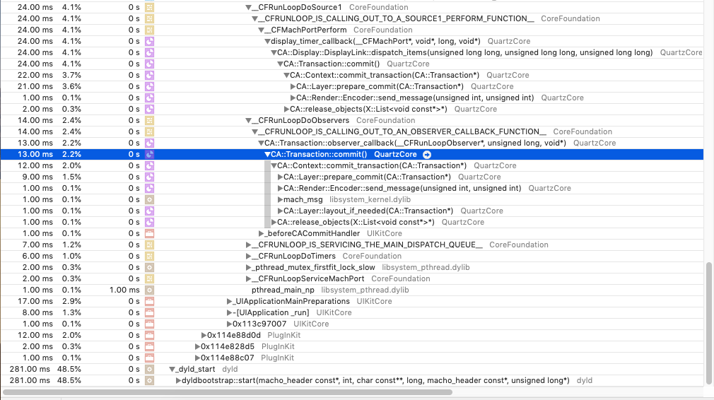Click the icon in the CA::Display::DisplayLink::dispatch_items row
The image size is (714, 400).
click(149, 53)
